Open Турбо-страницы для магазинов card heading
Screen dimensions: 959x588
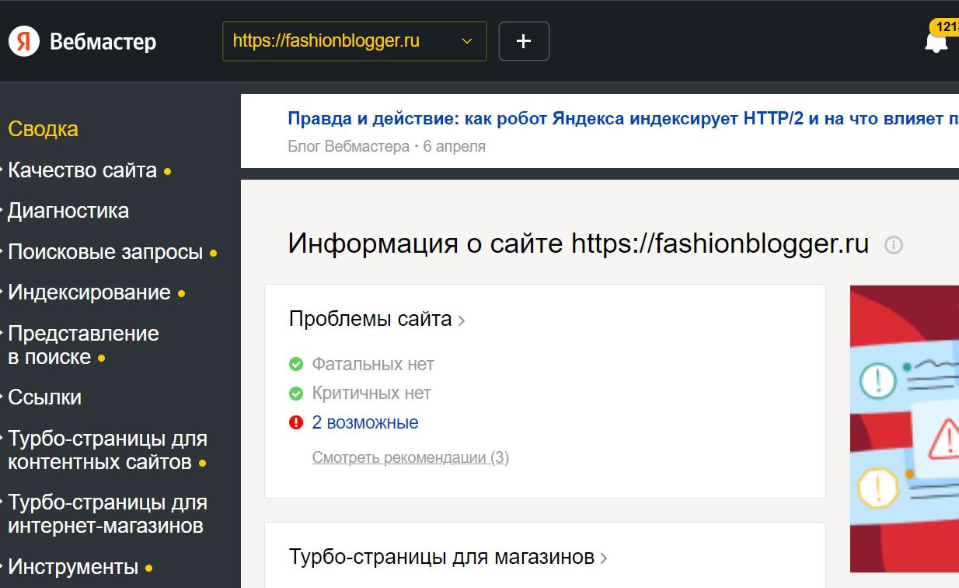pyautogui.click(x=448, y=557)
